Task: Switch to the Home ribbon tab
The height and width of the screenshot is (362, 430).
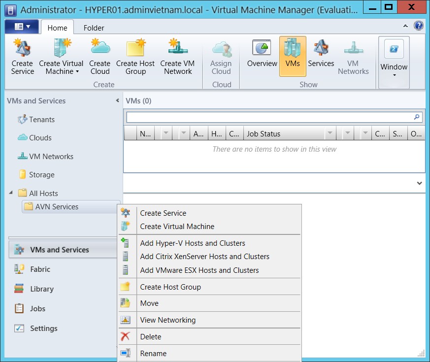Action: [x=57, y=28]
